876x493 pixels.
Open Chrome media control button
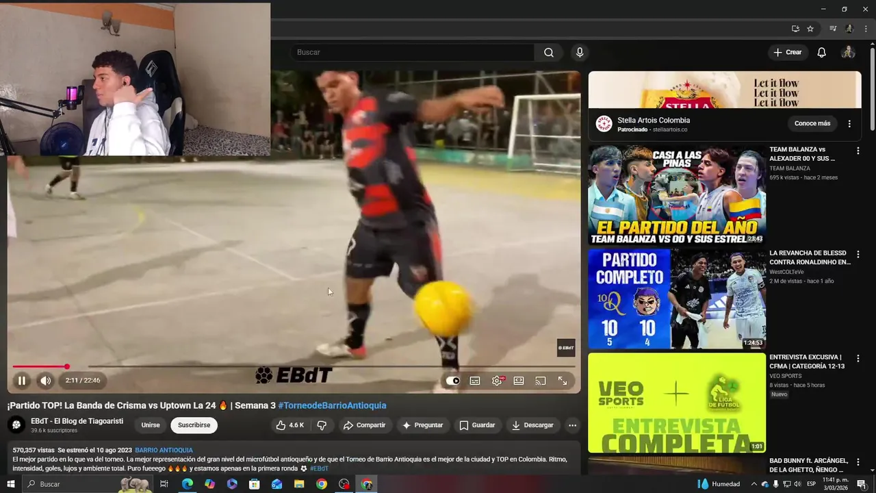point(833,29)
